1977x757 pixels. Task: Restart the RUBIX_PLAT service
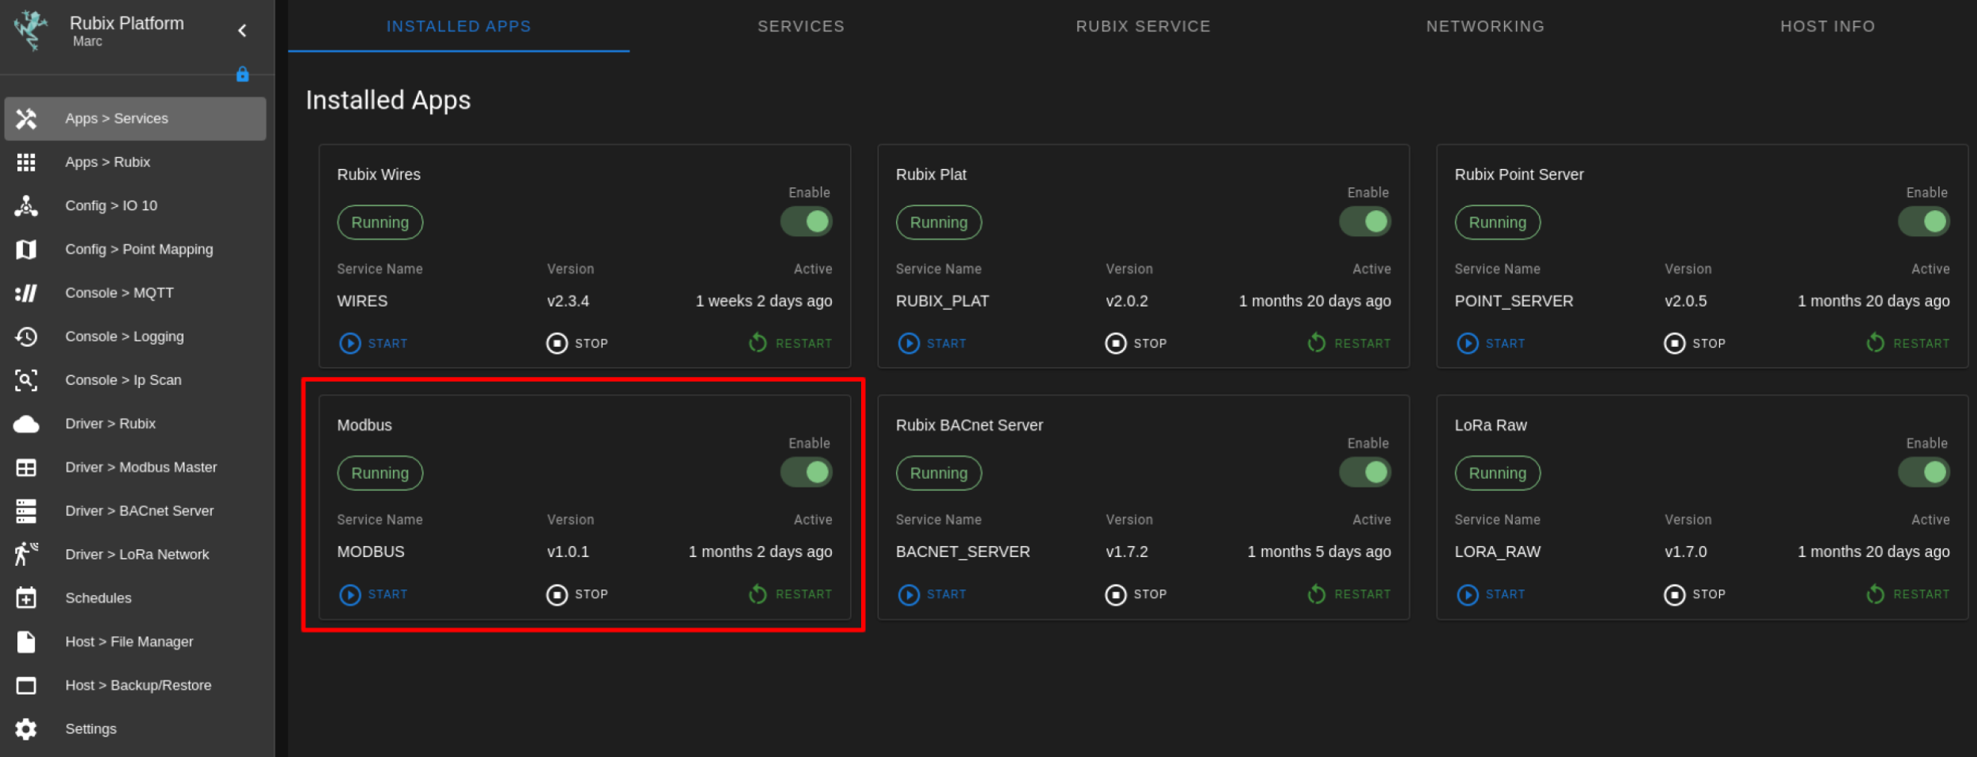pos(1349,344)
